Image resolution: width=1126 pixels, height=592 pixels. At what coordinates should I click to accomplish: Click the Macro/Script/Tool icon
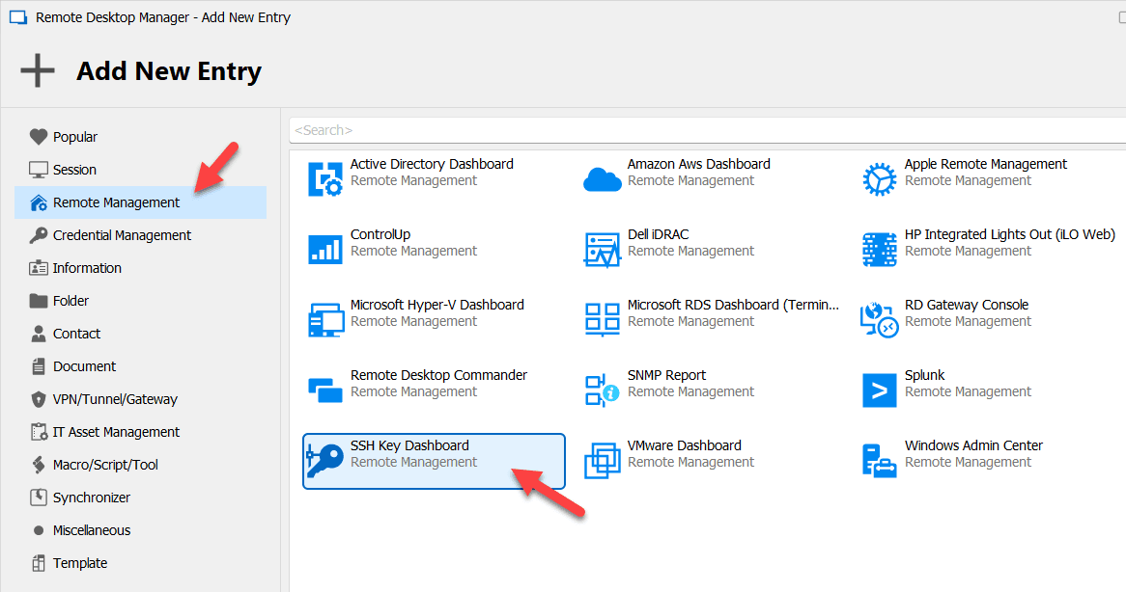tap(38, 465)
